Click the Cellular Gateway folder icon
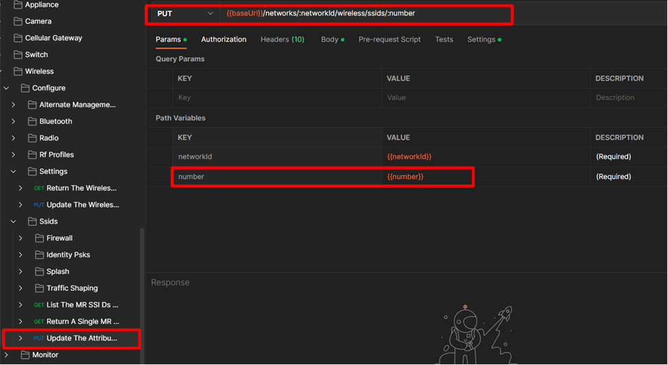The width and height of the screenshot is (668, 365). 18,38
